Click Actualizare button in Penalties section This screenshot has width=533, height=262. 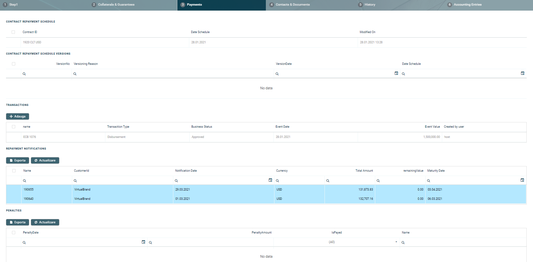(x=45, y=222)
